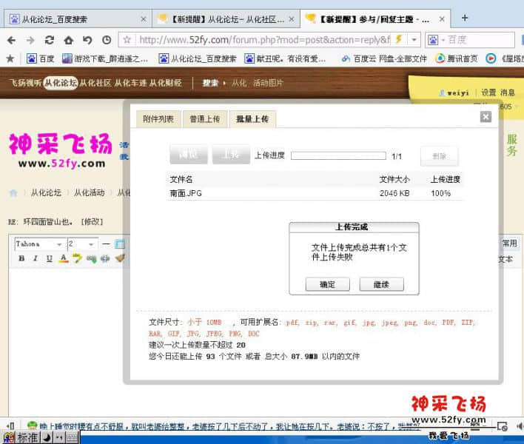Viewport: 524px width, 444px height.
Task: Click the insert table icon in editor
Action: pyautogui.click(x=120, y=244)
